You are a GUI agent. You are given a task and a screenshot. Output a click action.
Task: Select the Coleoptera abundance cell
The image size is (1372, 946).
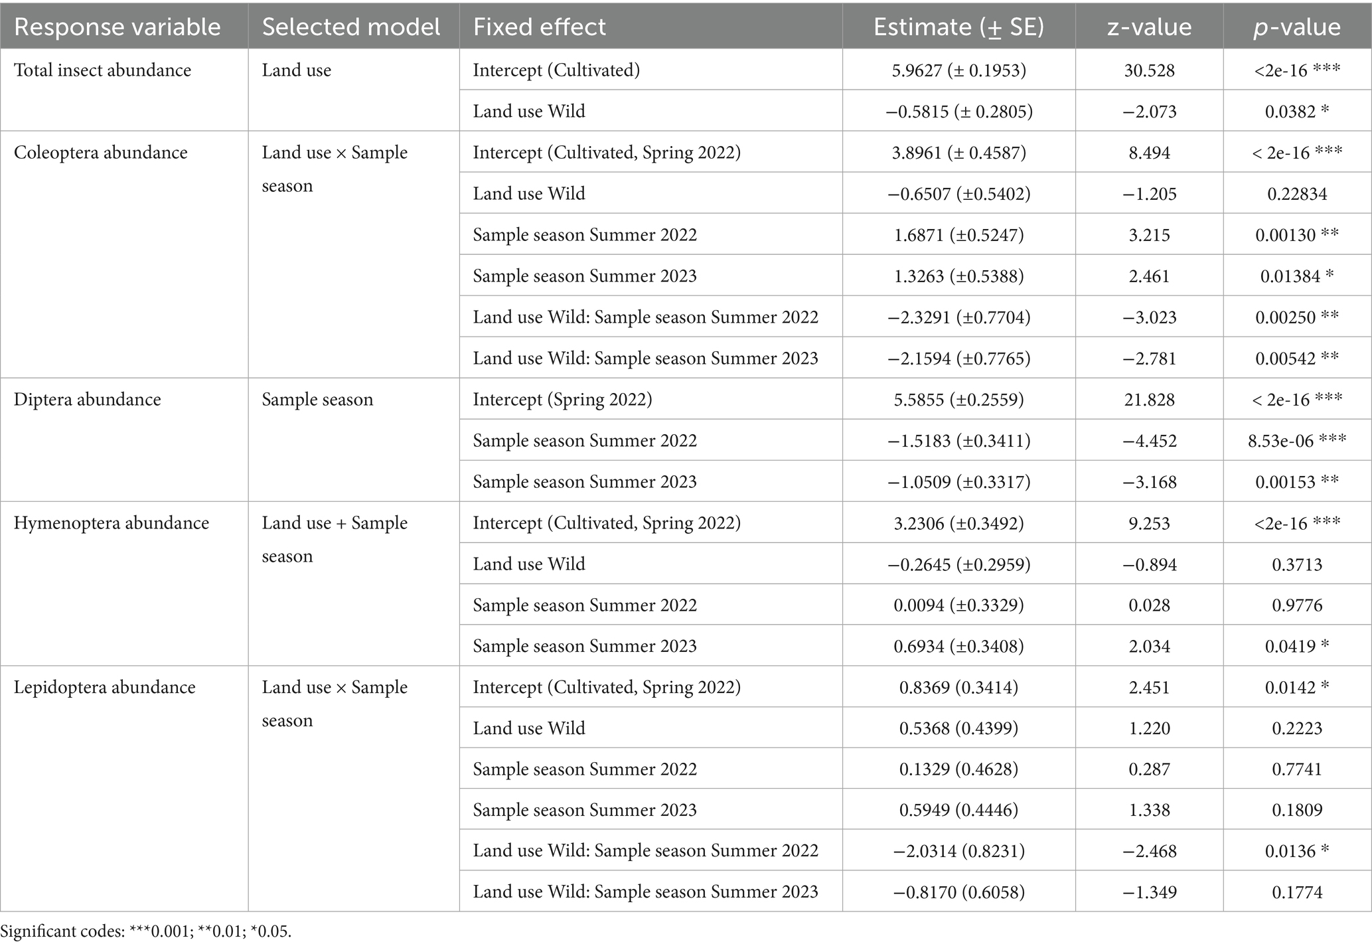point(101,153)
